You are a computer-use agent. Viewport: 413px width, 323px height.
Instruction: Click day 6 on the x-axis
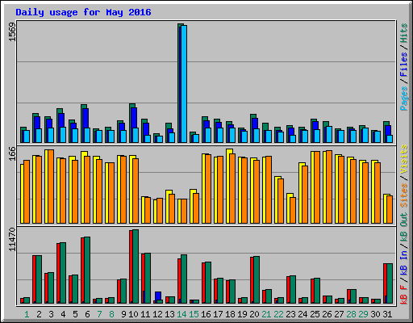[87, 314]
